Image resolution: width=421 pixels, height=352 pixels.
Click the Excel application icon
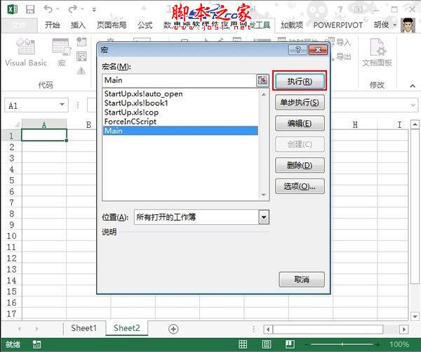(x=13, y=9)
